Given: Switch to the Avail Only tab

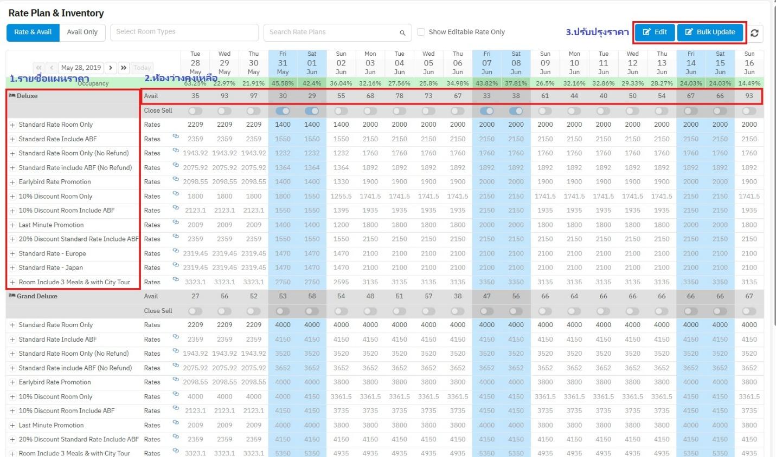Looking at the screenshot, I should (x=82, y=32).
